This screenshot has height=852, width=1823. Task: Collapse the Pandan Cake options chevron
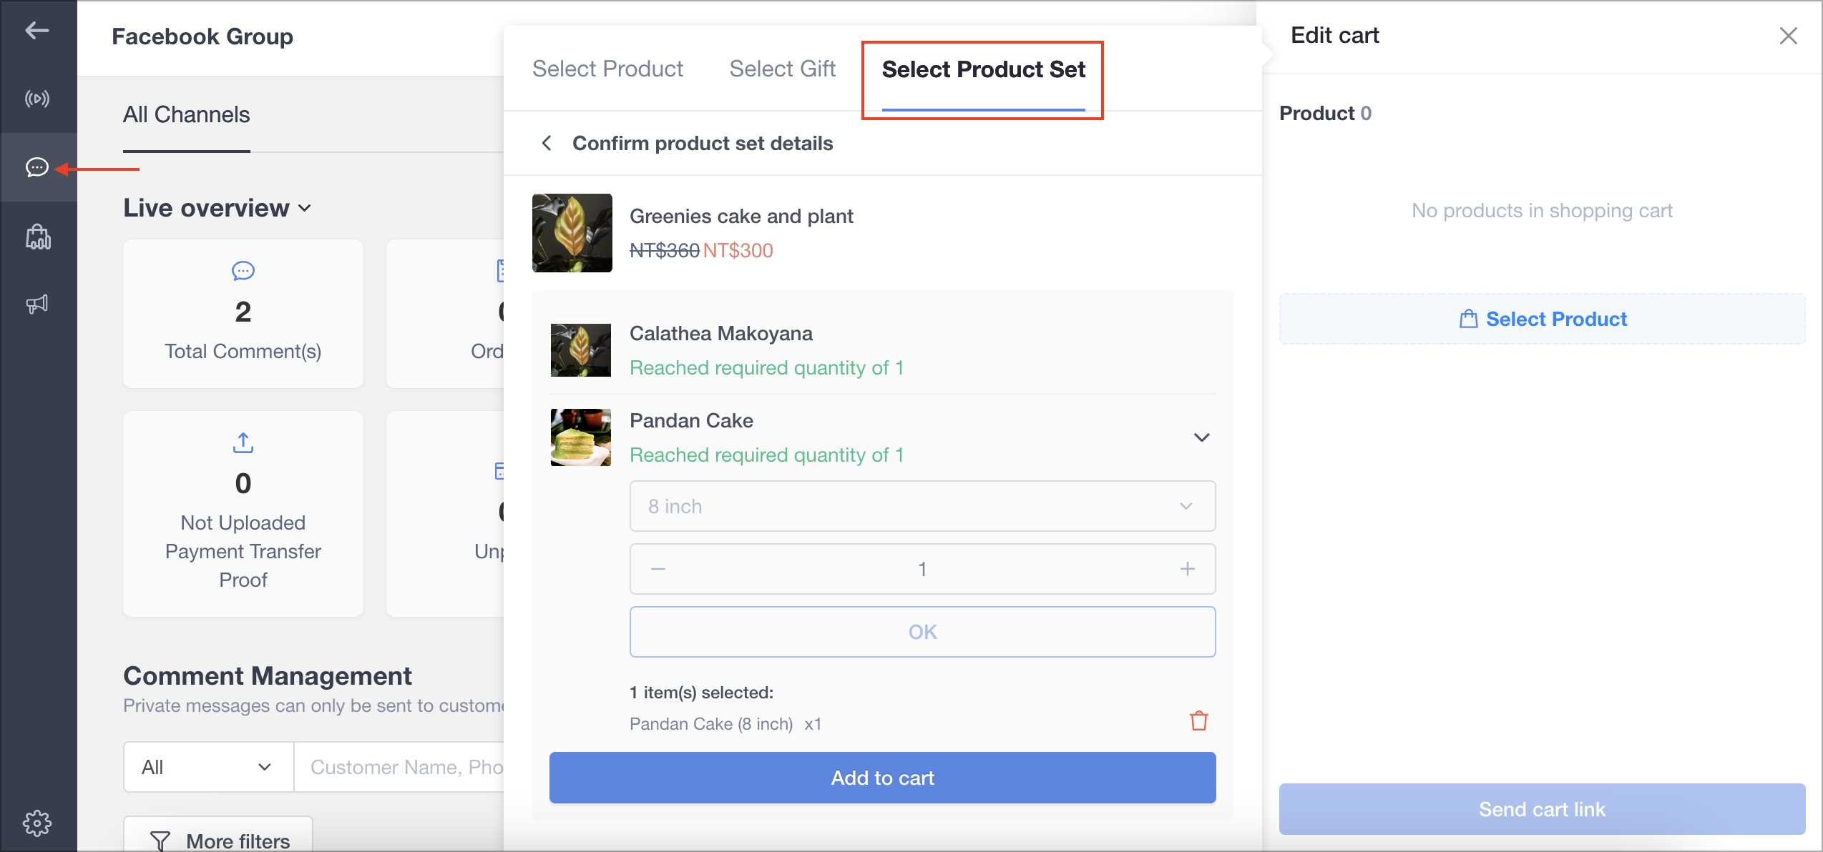(x=1201, y=437)
